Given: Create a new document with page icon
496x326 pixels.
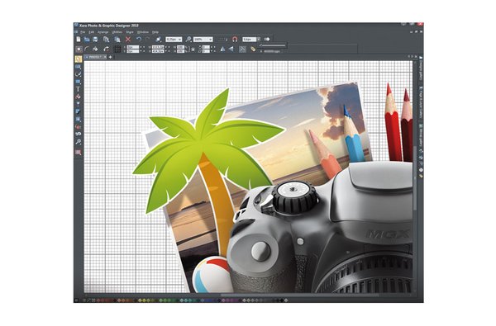Looking at the screenshot, I should point(79,39).
